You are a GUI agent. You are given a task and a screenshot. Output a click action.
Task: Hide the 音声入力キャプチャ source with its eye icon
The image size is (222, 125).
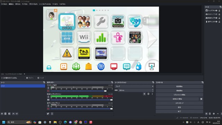coord(216,22)
